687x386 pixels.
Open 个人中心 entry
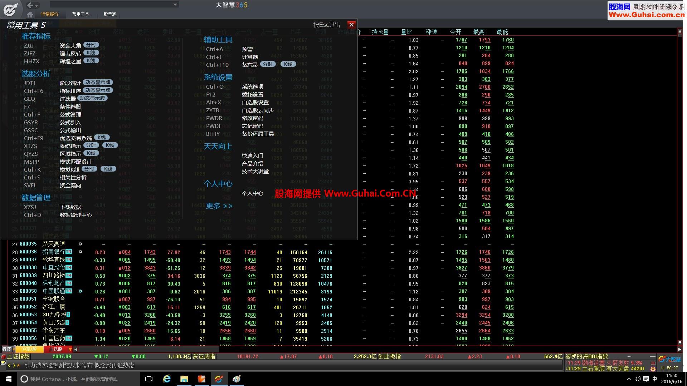click(252, 193)
